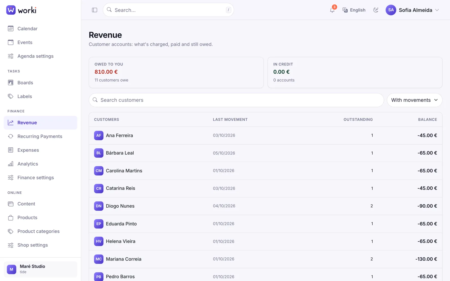Expand the Sofia Almeida account menu
The image size is (450, 281).
pos(412,10)
